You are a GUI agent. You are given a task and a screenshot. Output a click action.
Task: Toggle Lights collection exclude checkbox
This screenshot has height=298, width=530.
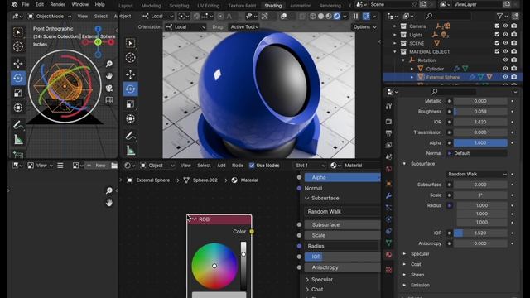[497, 35]
